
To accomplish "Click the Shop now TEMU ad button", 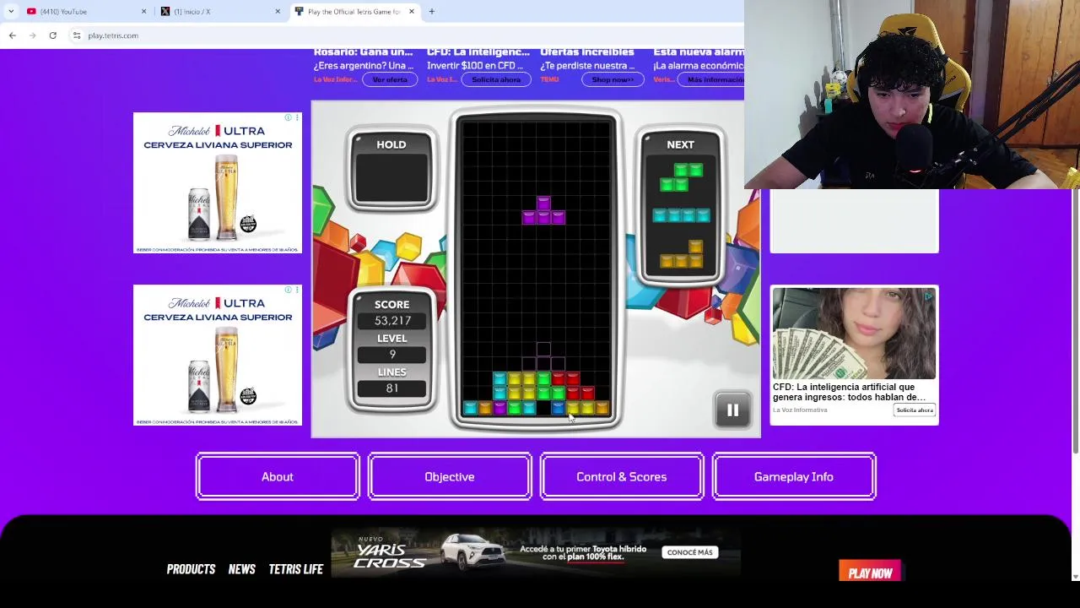I will 613,79.
